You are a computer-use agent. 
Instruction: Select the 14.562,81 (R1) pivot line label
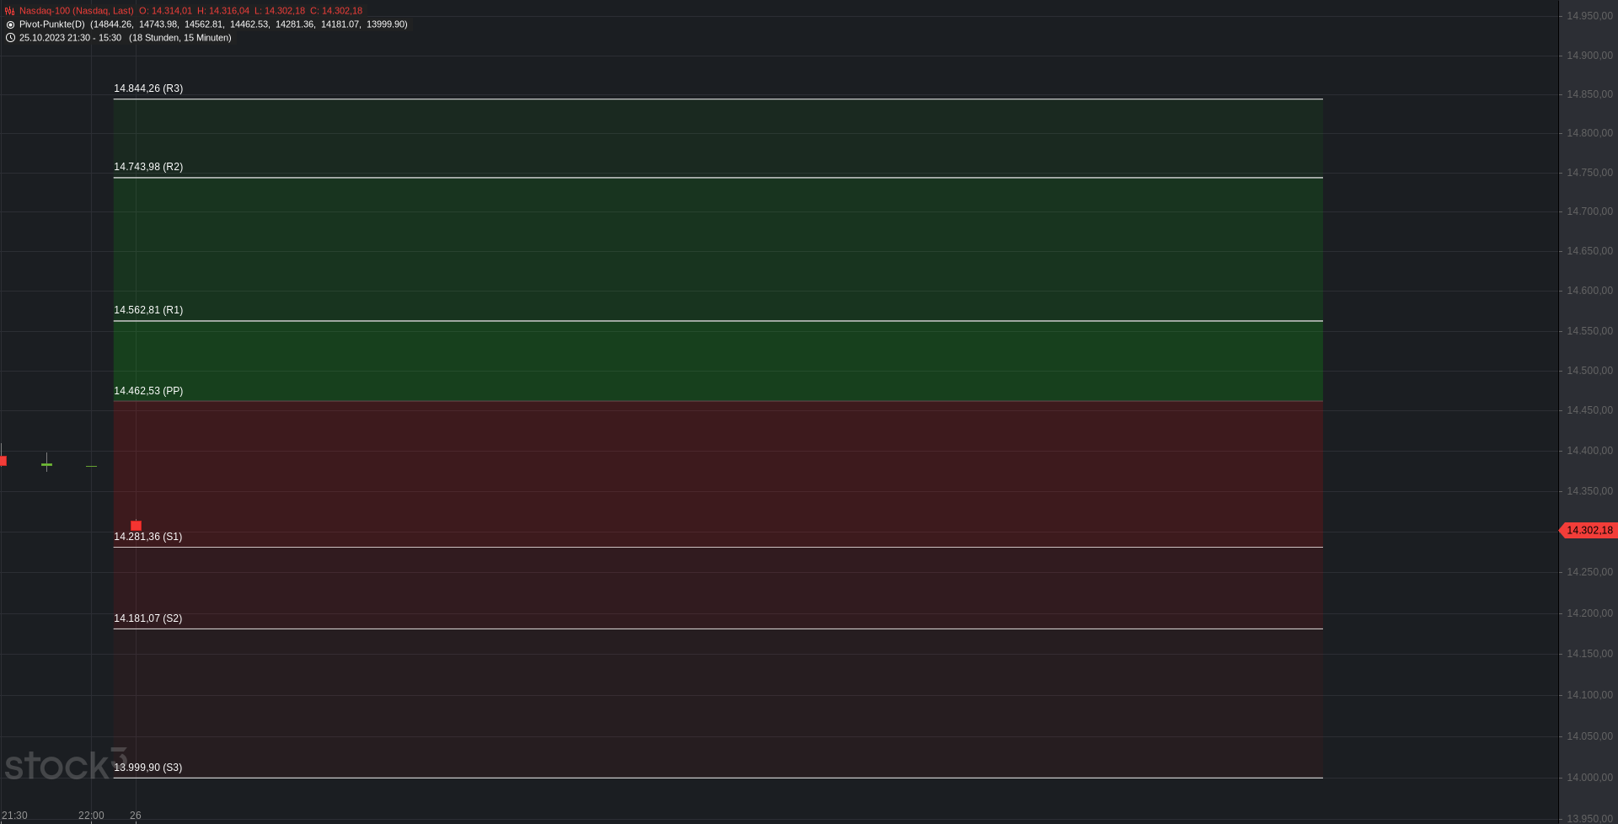click(148, 310)
